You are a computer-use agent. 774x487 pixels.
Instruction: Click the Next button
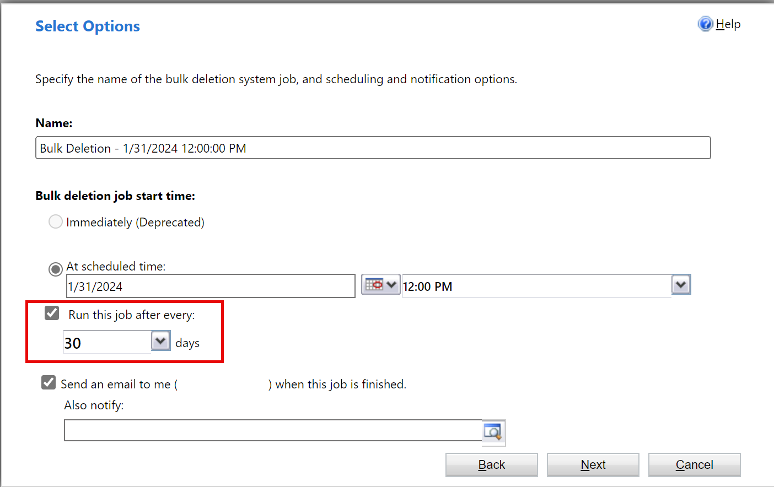(x=593, y=465)
